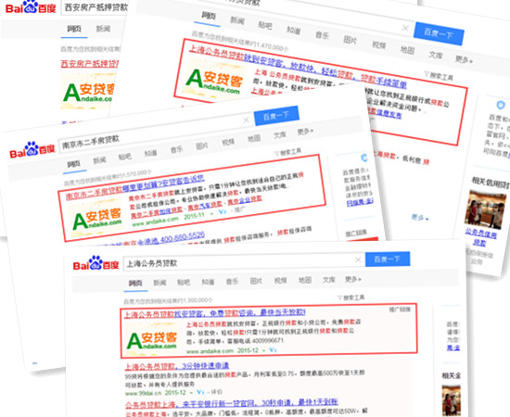Click 安贷客 logo image in tilted top-right window

pos(214,80)
